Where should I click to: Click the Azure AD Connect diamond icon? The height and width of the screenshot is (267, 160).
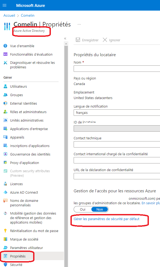click(x=6, y=192)
